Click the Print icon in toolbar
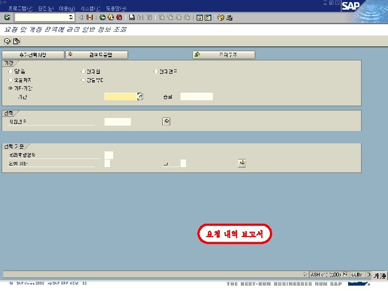 pos(132,17)
